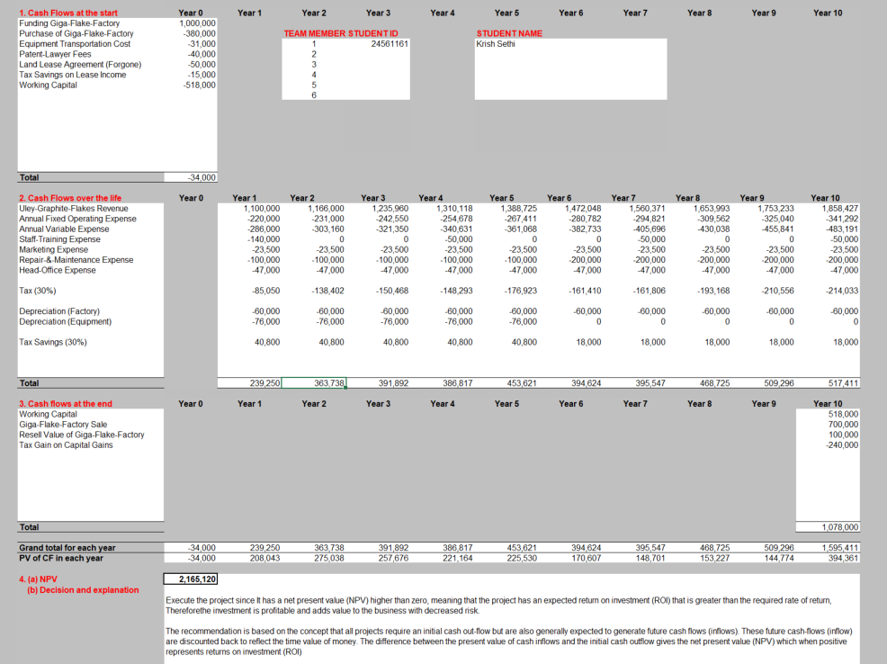Select '2. Cash Flows over the life' heading

point(70,198)
